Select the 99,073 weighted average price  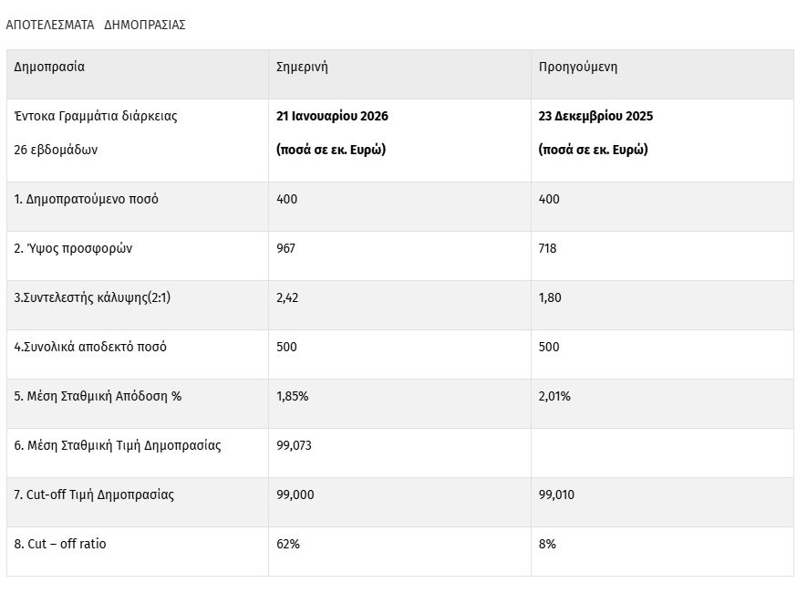[x=295, y=445]
